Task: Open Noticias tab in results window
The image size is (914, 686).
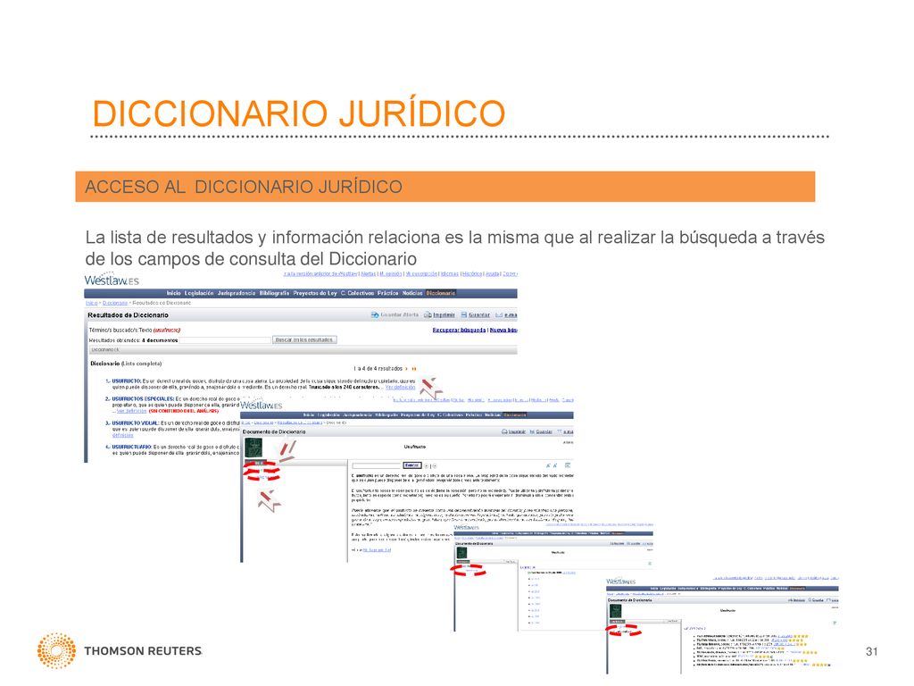Action: (x=412, y=293)
